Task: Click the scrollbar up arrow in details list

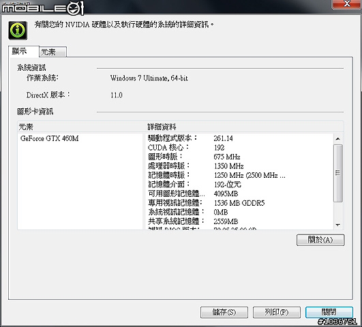Action: pos(338,139)
